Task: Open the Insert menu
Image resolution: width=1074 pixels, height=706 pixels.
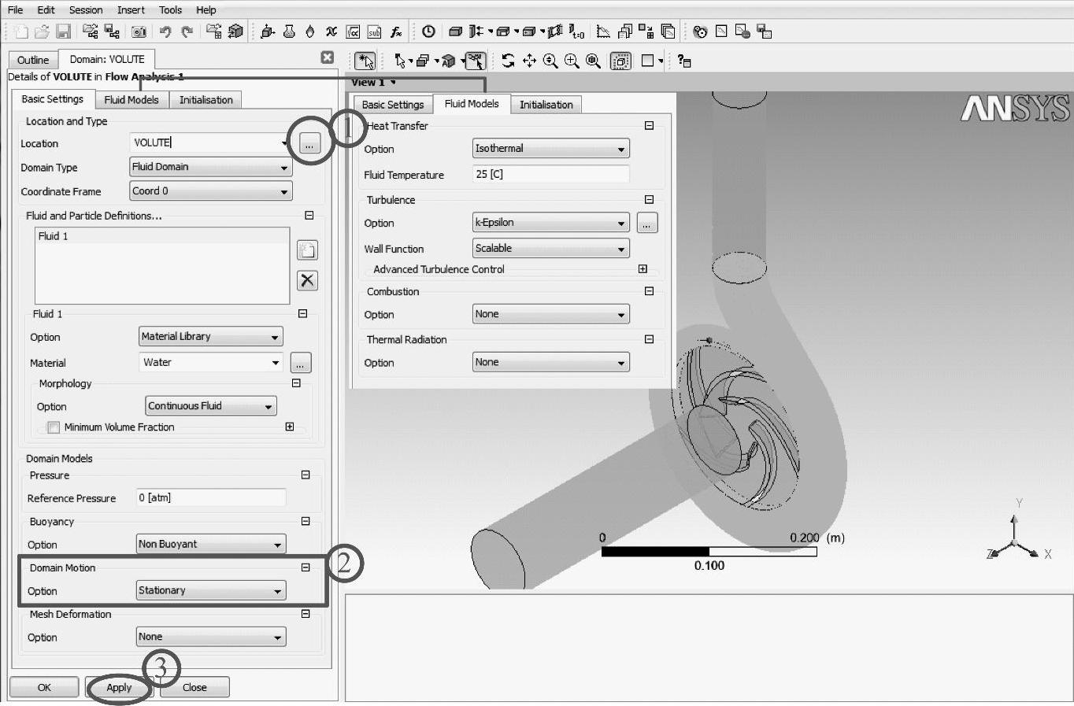Action: (x=131, y=9)
